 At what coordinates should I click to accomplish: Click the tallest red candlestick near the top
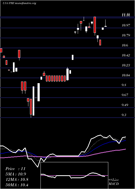point(95,25)
